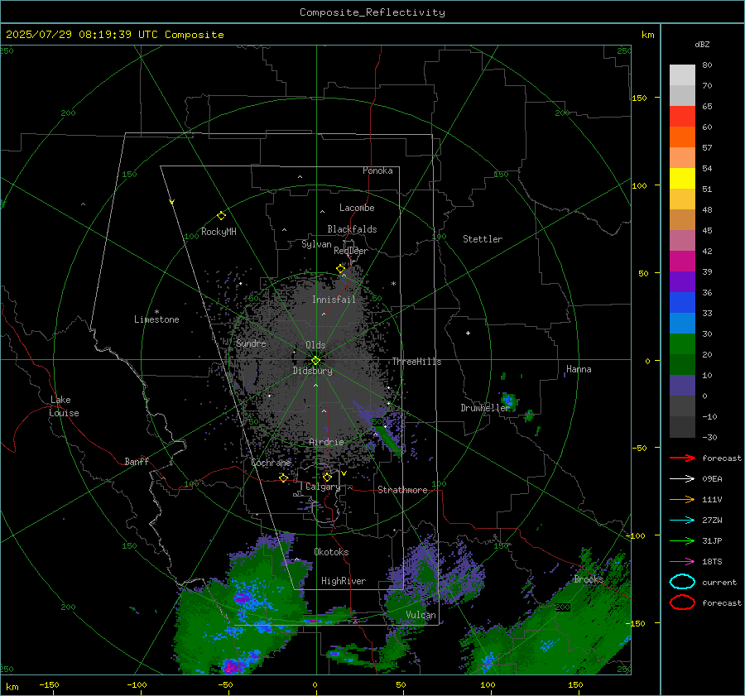The width and height of the screenshot is (745, 696).
Task: Click the white plus marker west of Hanna
Action: pos(468,333)
